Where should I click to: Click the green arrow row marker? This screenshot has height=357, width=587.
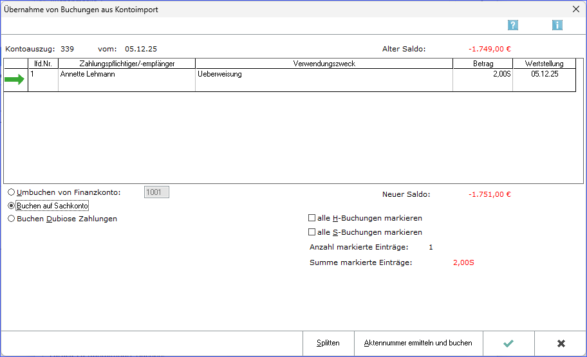point(15,79)
